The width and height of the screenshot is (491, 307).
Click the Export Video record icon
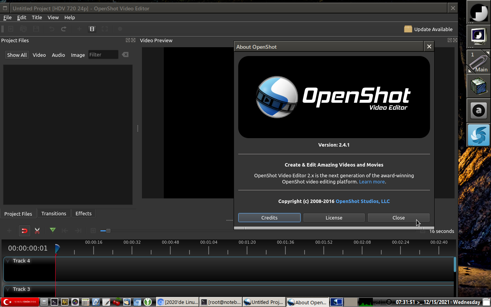coord(120,29)
